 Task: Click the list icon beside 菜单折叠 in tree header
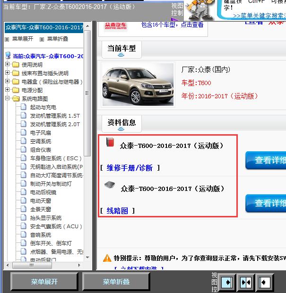click(x=42, y=39)
